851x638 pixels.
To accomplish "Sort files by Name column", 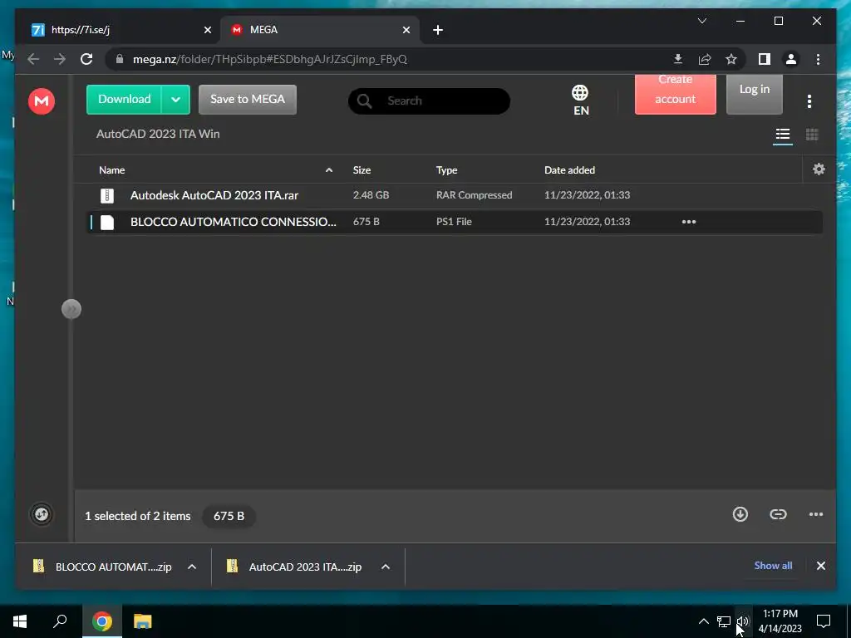I will (x=112, y=169).
